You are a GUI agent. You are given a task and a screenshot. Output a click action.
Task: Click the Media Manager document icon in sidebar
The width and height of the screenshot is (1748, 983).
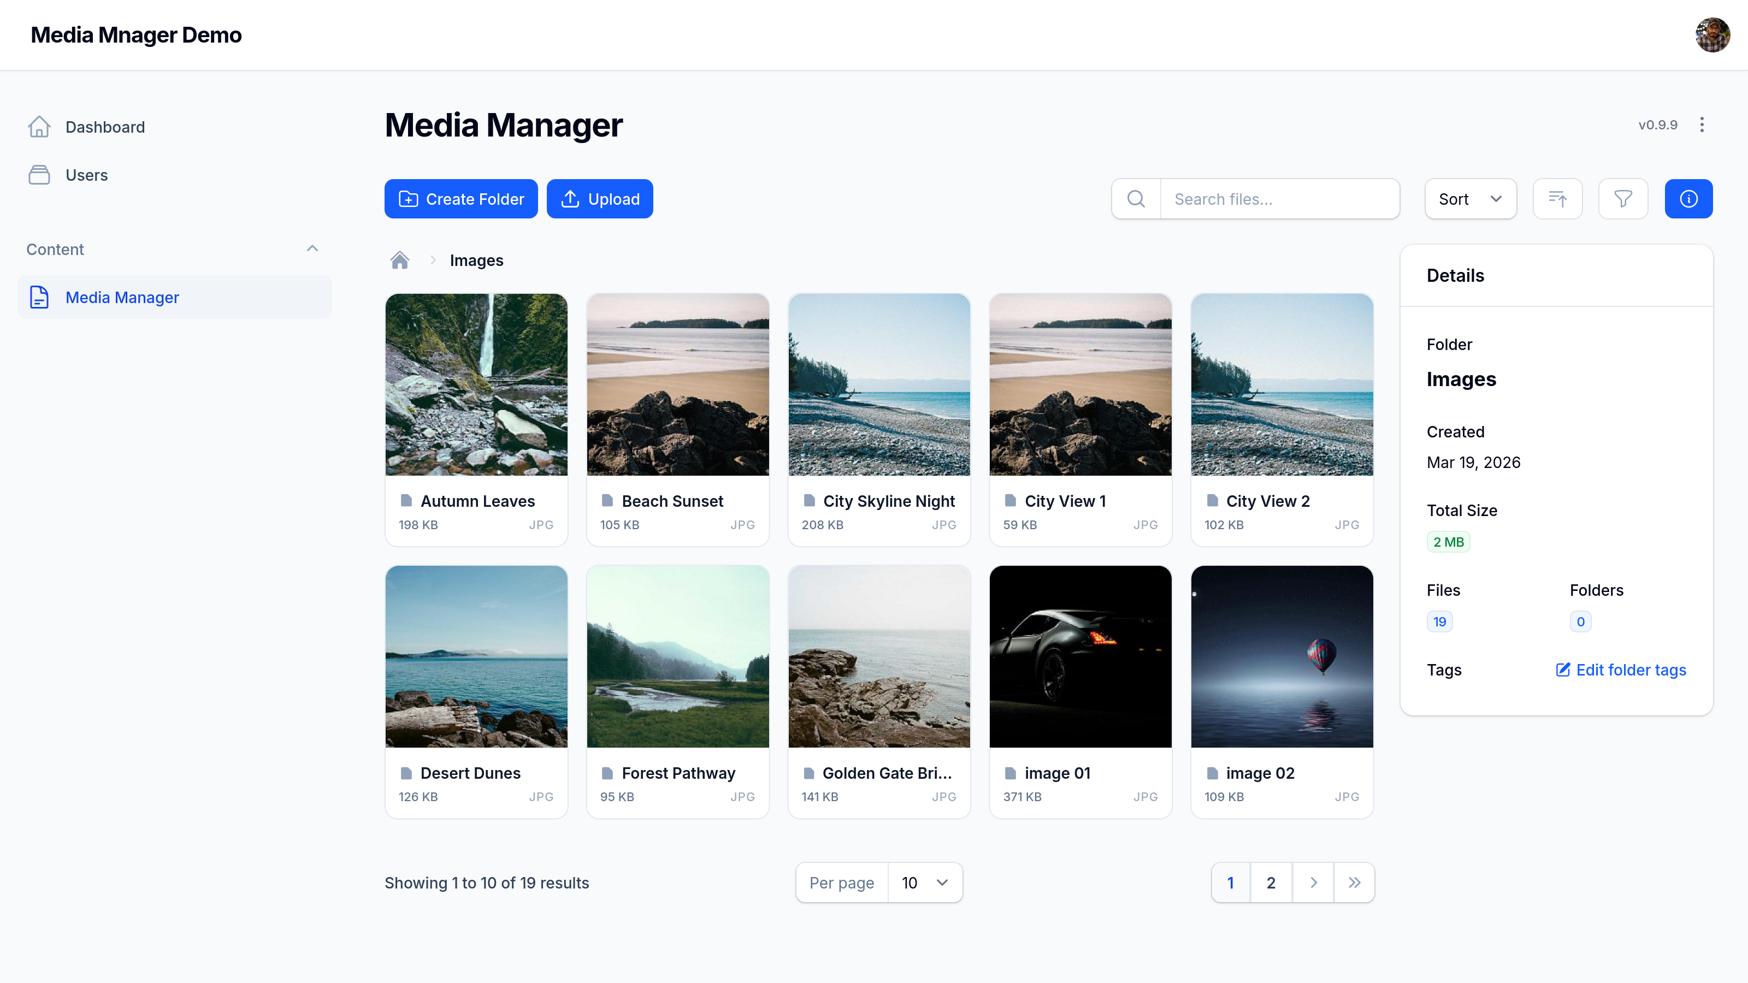[x=39, y=297]
